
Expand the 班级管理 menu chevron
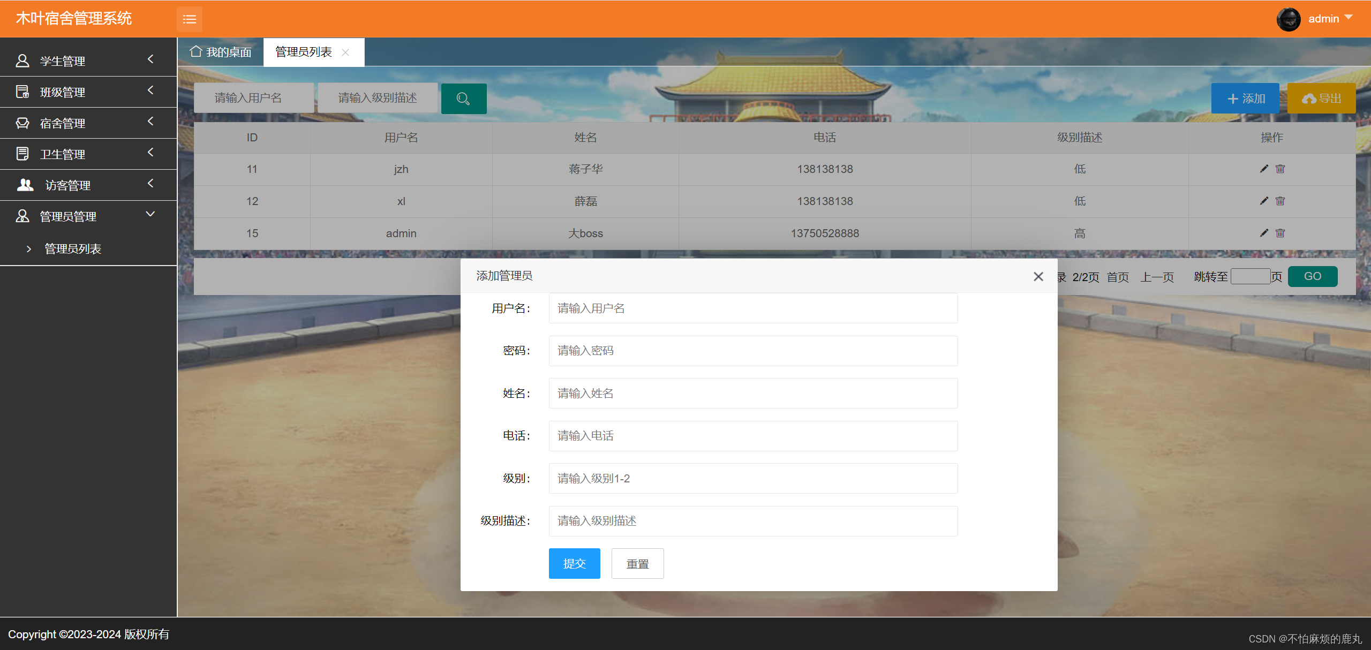pyautogui.click(x=150, y=90)
